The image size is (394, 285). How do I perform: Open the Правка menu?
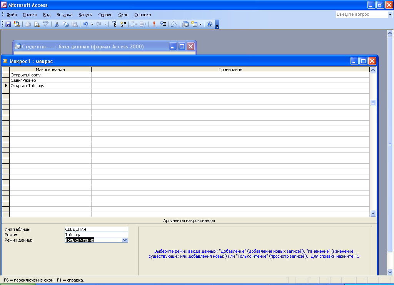click(x=30, y=15)
